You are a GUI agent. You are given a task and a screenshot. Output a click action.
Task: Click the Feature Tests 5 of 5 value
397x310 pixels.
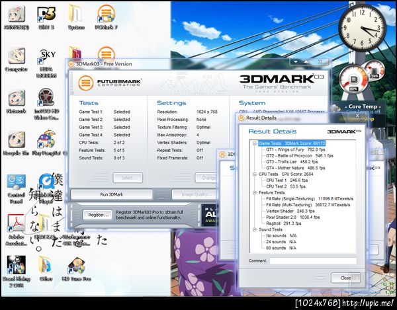tap(119, 150)
